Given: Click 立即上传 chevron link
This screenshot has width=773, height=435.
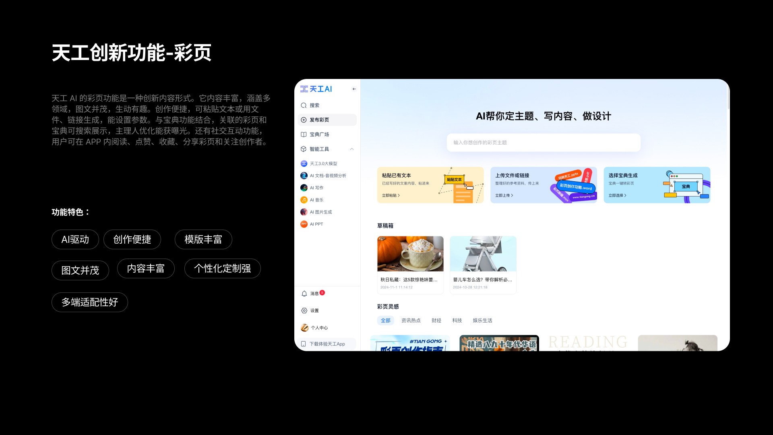Looking at the screenshot, I should pos(504,195).
